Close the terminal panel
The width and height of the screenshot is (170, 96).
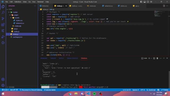tap(167, 58)
